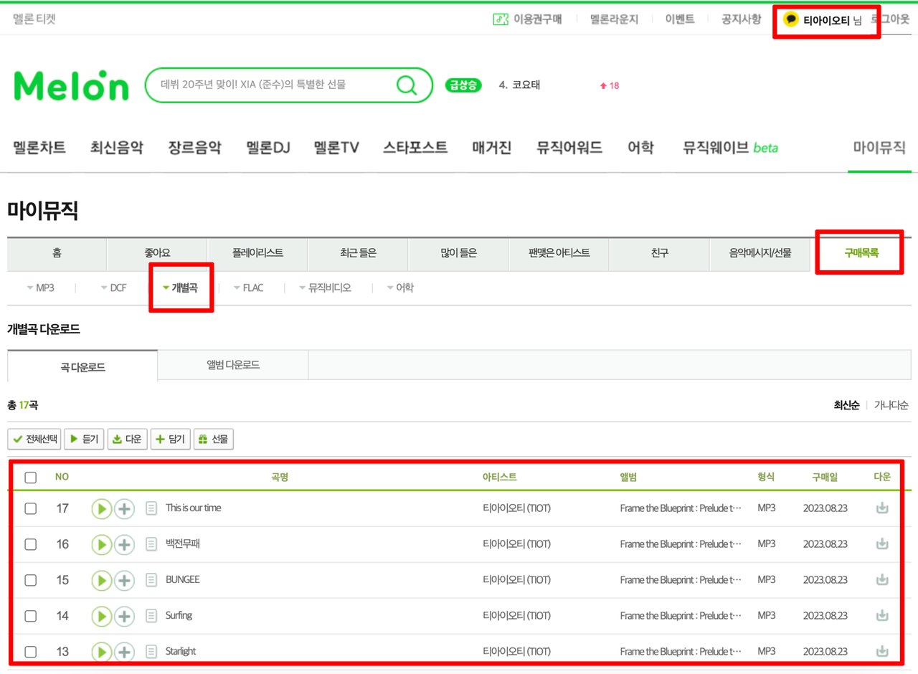This screenshot has height=674, width=918.
Task: Check the box for song number 14
Action: (x=31, y=616)
